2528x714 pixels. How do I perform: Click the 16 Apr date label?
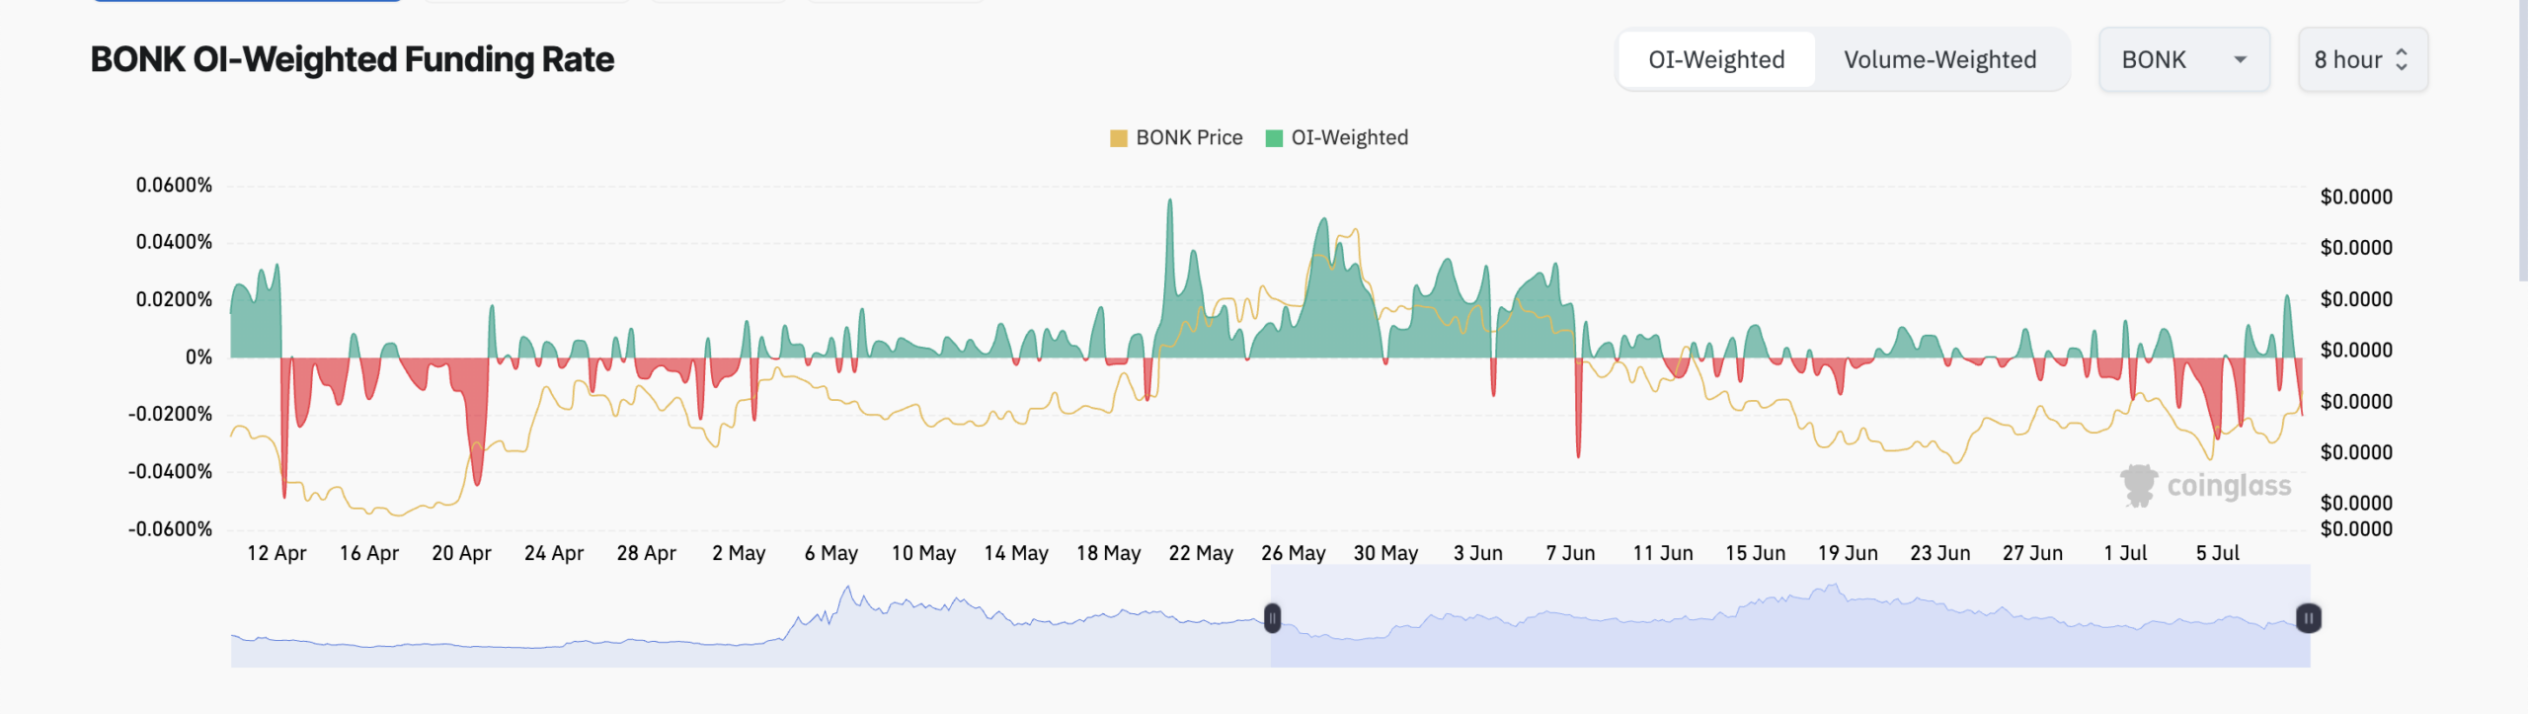[x=369, y=553]
